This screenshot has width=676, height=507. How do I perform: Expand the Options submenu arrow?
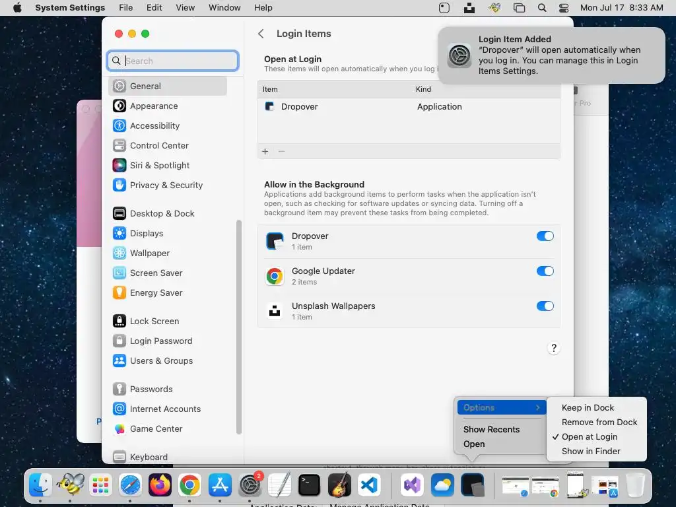point(537,407)
